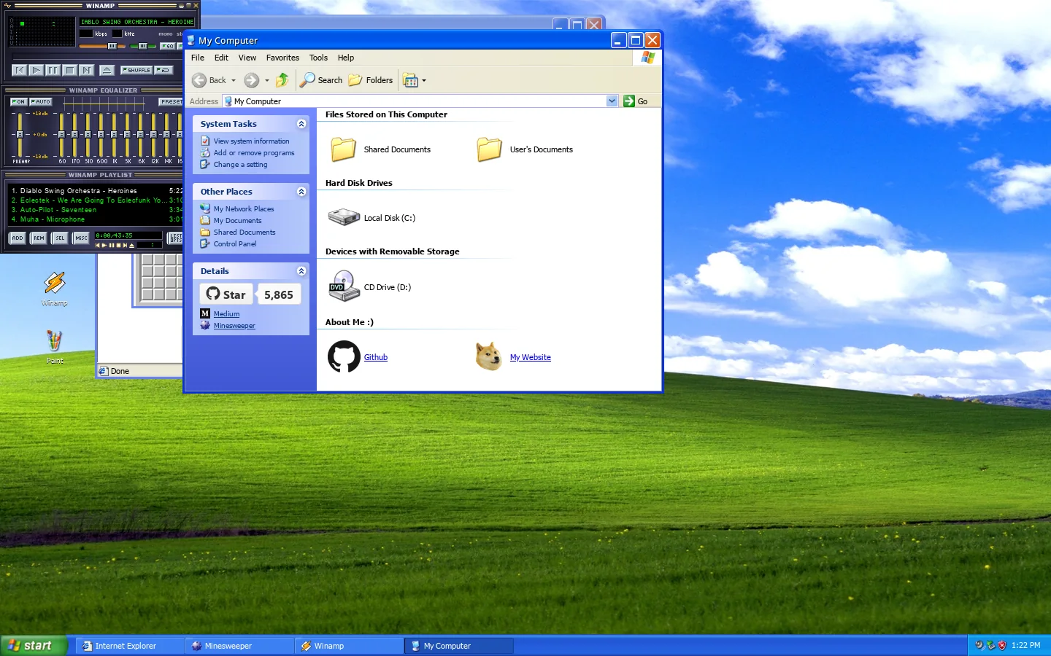This screenshot has height=656, width=1051.
Task: Open the Control Panel link
Action: [x=235, y=244]
